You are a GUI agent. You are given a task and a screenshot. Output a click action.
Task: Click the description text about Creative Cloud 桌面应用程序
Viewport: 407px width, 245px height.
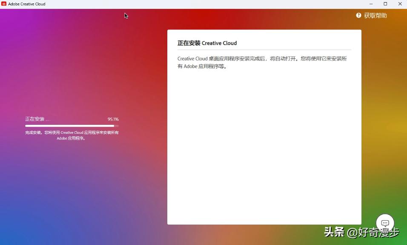click(262, 62)
